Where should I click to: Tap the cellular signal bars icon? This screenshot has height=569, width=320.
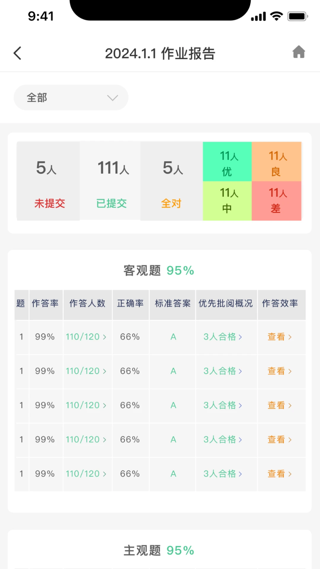point(258,17)
